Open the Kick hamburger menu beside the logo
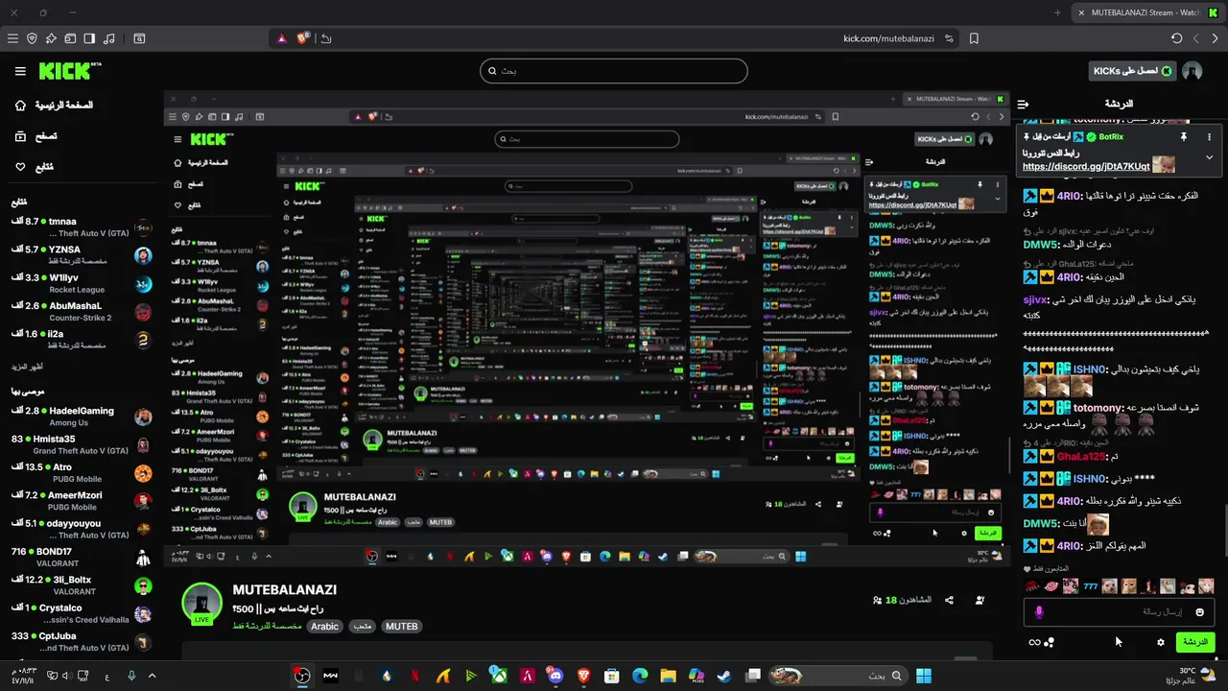Image resolution: width=1228 pixels, height=691 pixels. pos(20,71)
